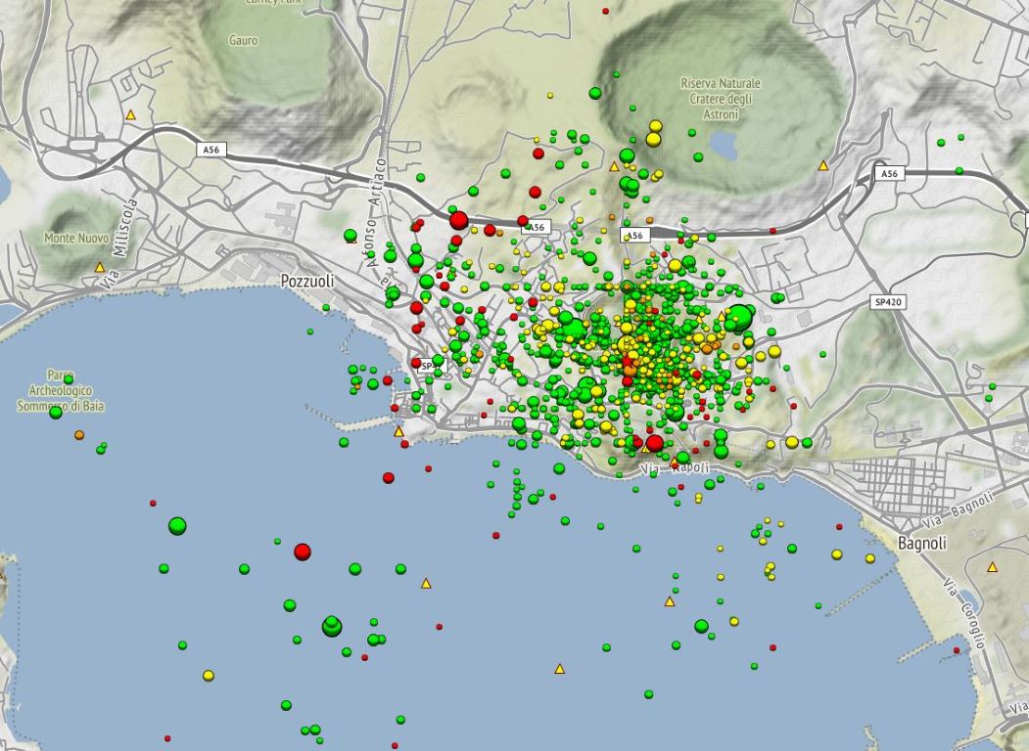Click the Bagnoli place label

tap(922, 543)
